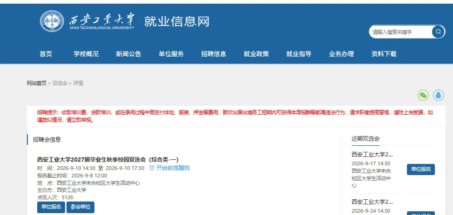The height and width of the screenshot is (215, 453).
Task: Go to 网站首页 breadcrumb link
Action: 37,84
